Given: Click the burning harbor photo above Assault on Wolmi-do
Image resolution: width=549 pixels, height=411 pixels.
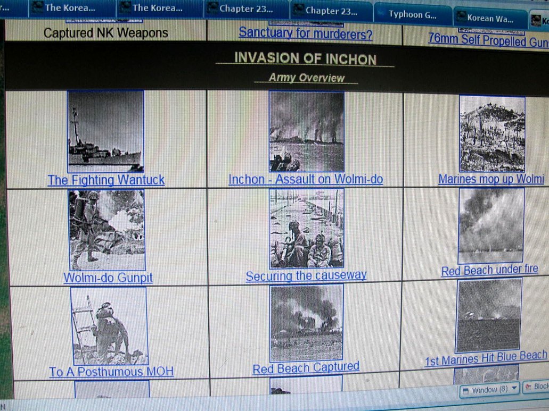Looking at the screenshot, I should pyautogui.click(x=307, y=132).
